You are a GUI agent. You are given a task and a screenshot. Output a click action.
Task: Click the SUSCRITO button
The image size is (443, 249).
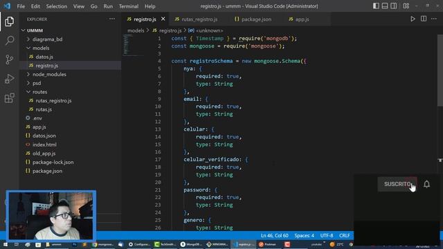(x=397, y=184)
